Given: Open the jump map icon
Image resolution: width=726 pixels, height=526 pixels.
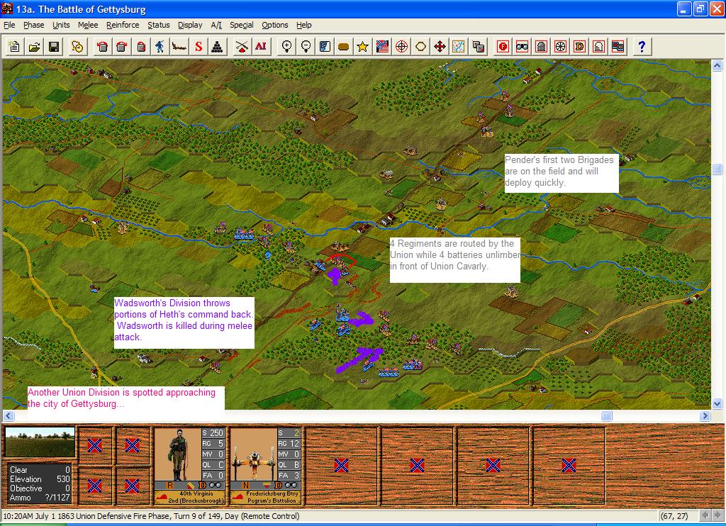Looking at the screenshot, I should click(x=459, y=46).
